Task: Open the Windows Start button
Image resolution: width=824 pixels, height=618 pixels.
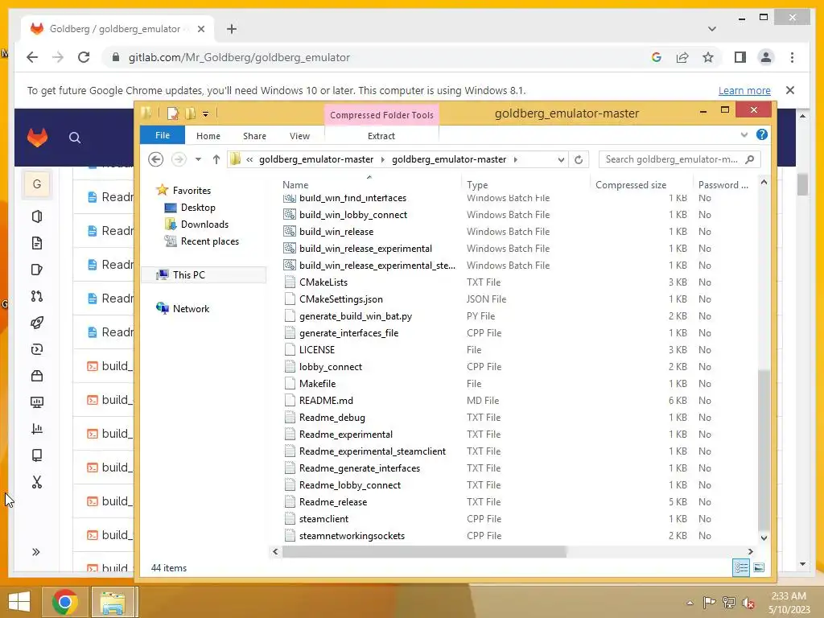Action: coord(19,602)
